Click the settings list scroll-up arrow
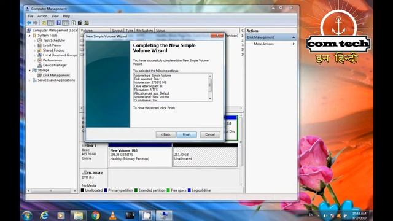Viewport: 393px width, 221px height. tap(210, 76)
